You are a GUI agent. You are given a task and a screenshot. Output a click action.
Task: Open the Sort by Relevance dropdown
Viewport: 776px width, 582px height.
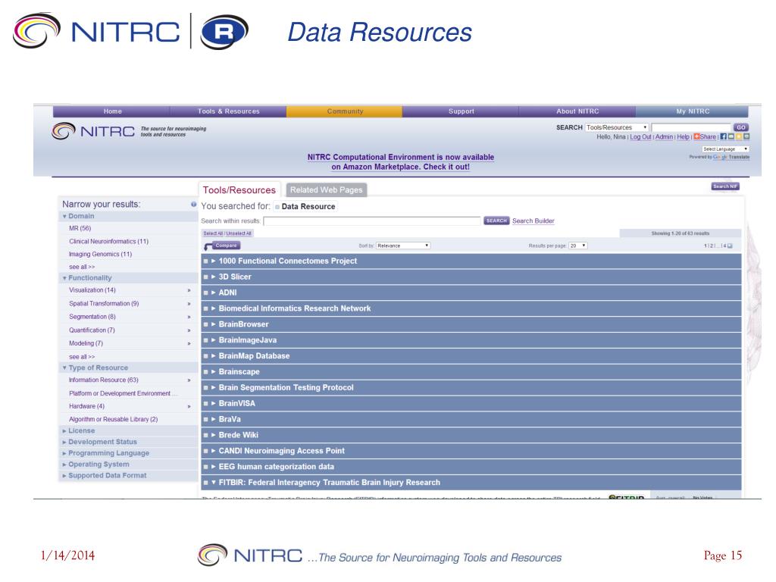pos(403,246)
